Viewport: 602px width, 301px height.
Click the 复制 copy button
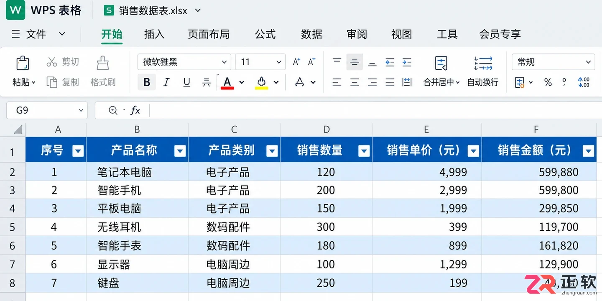pos(62,82)
